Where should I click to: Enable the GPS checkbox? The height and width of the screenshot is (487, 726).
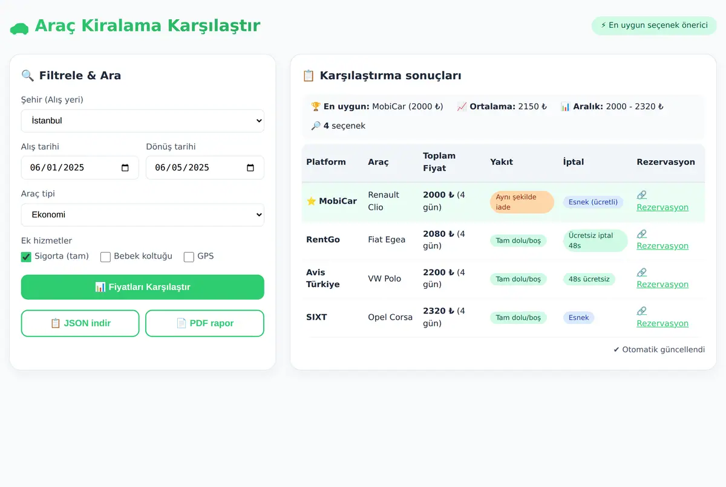point(189,257)
